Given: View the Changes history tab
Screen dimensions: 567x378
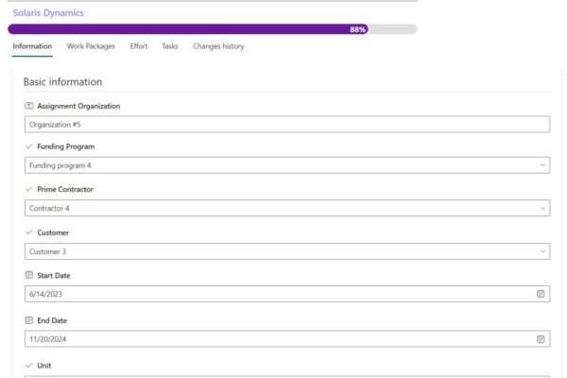Looking at the screenshot, I should point(218,46).
